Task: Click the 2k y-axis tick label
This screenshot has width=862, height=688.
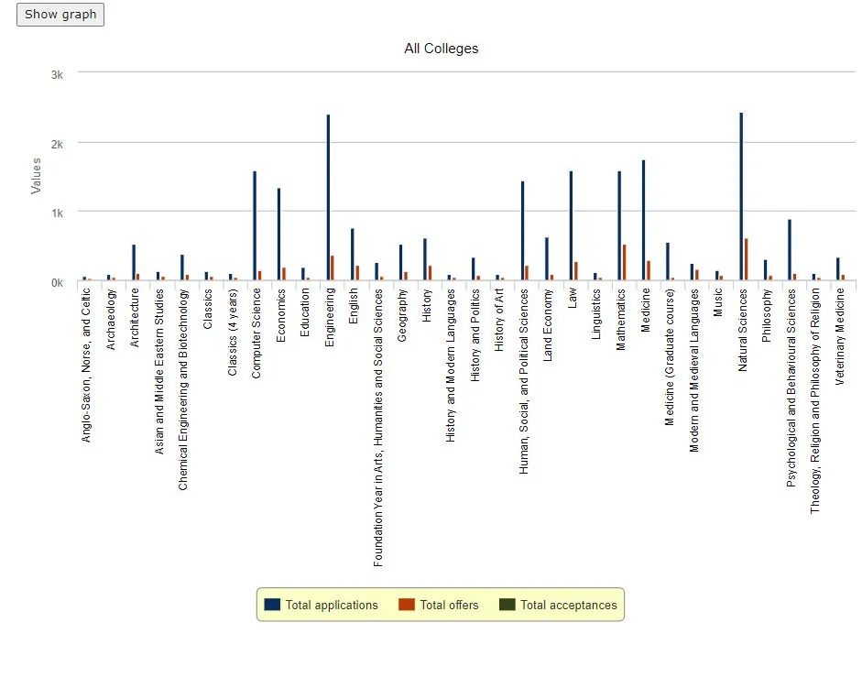Action: 57,145
